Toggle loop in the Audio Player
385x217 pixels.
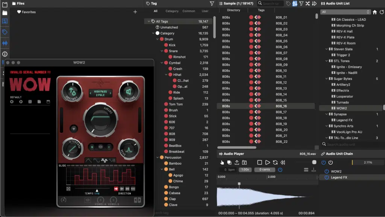click(x=275, y=162)
